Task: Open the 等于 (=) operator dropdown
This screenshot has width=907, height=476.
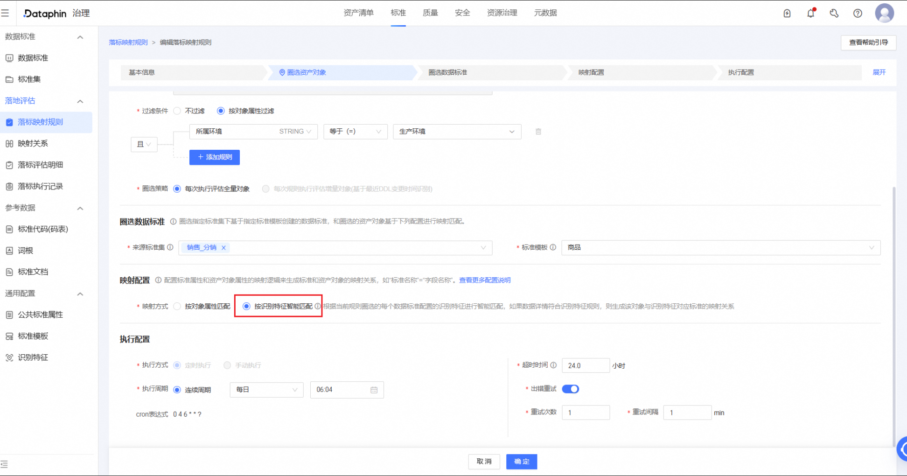Action: point(356,132)
